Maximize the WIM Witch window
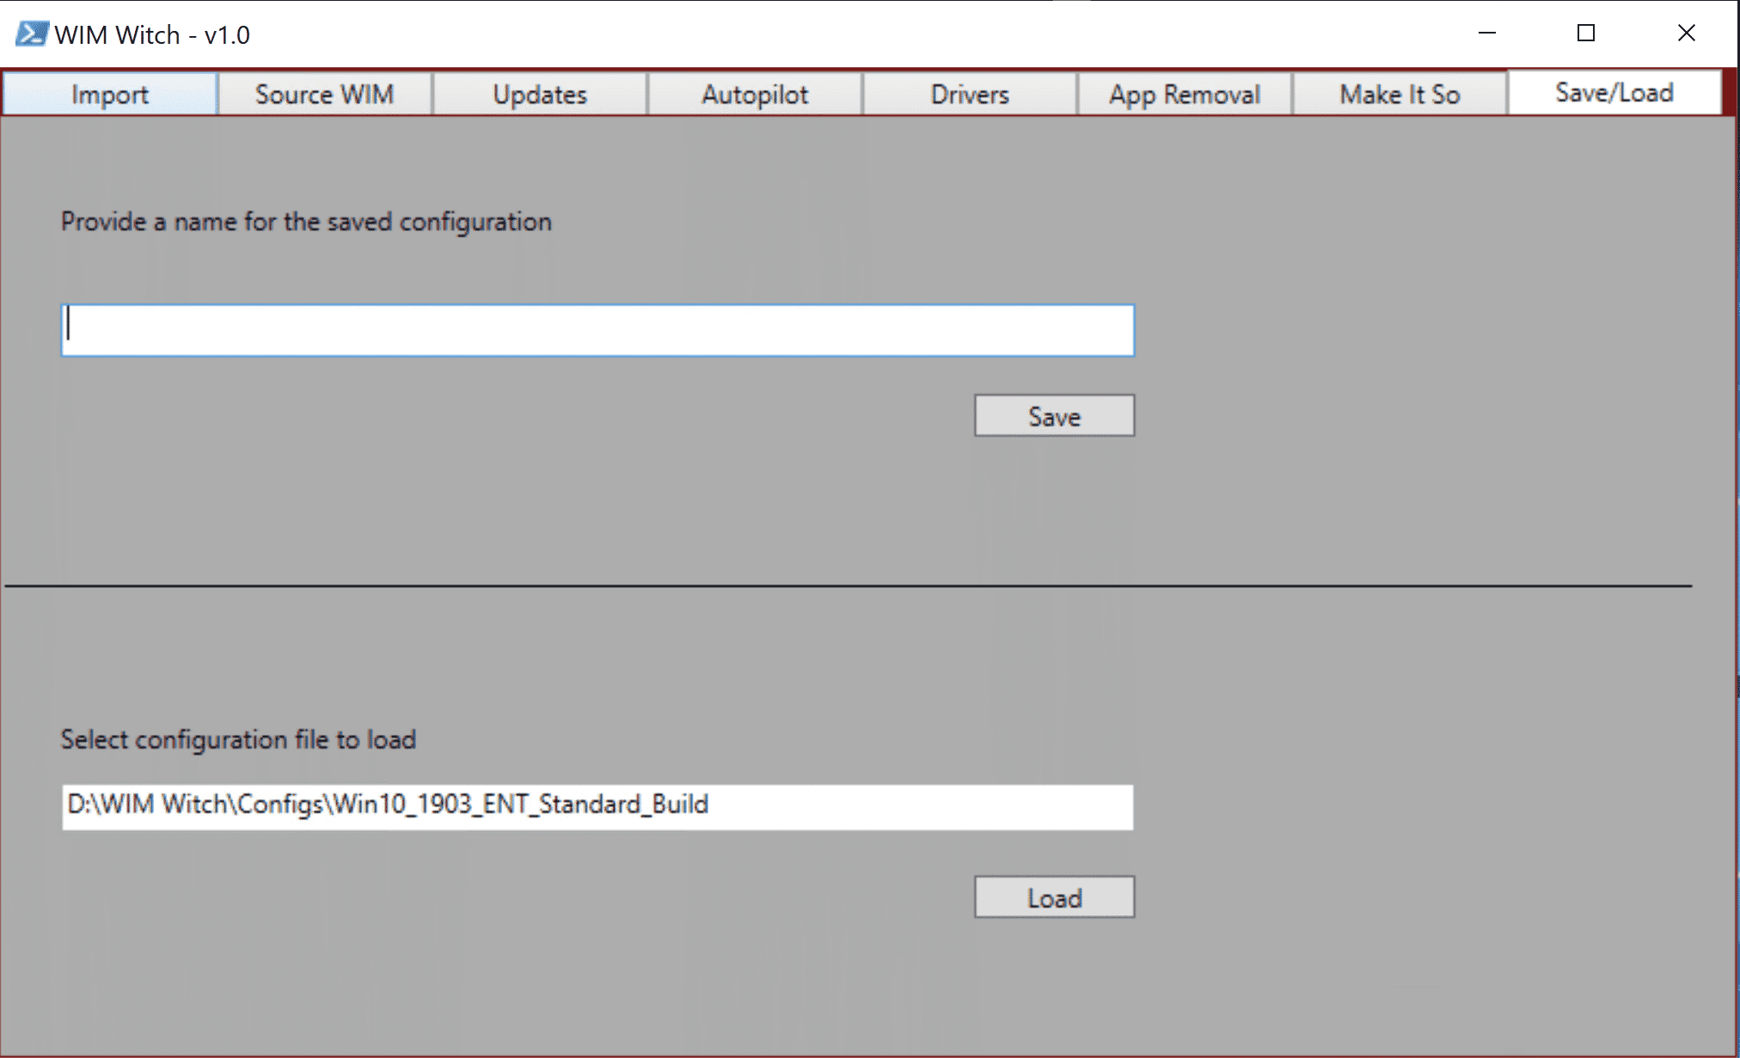 point(1586,33)
